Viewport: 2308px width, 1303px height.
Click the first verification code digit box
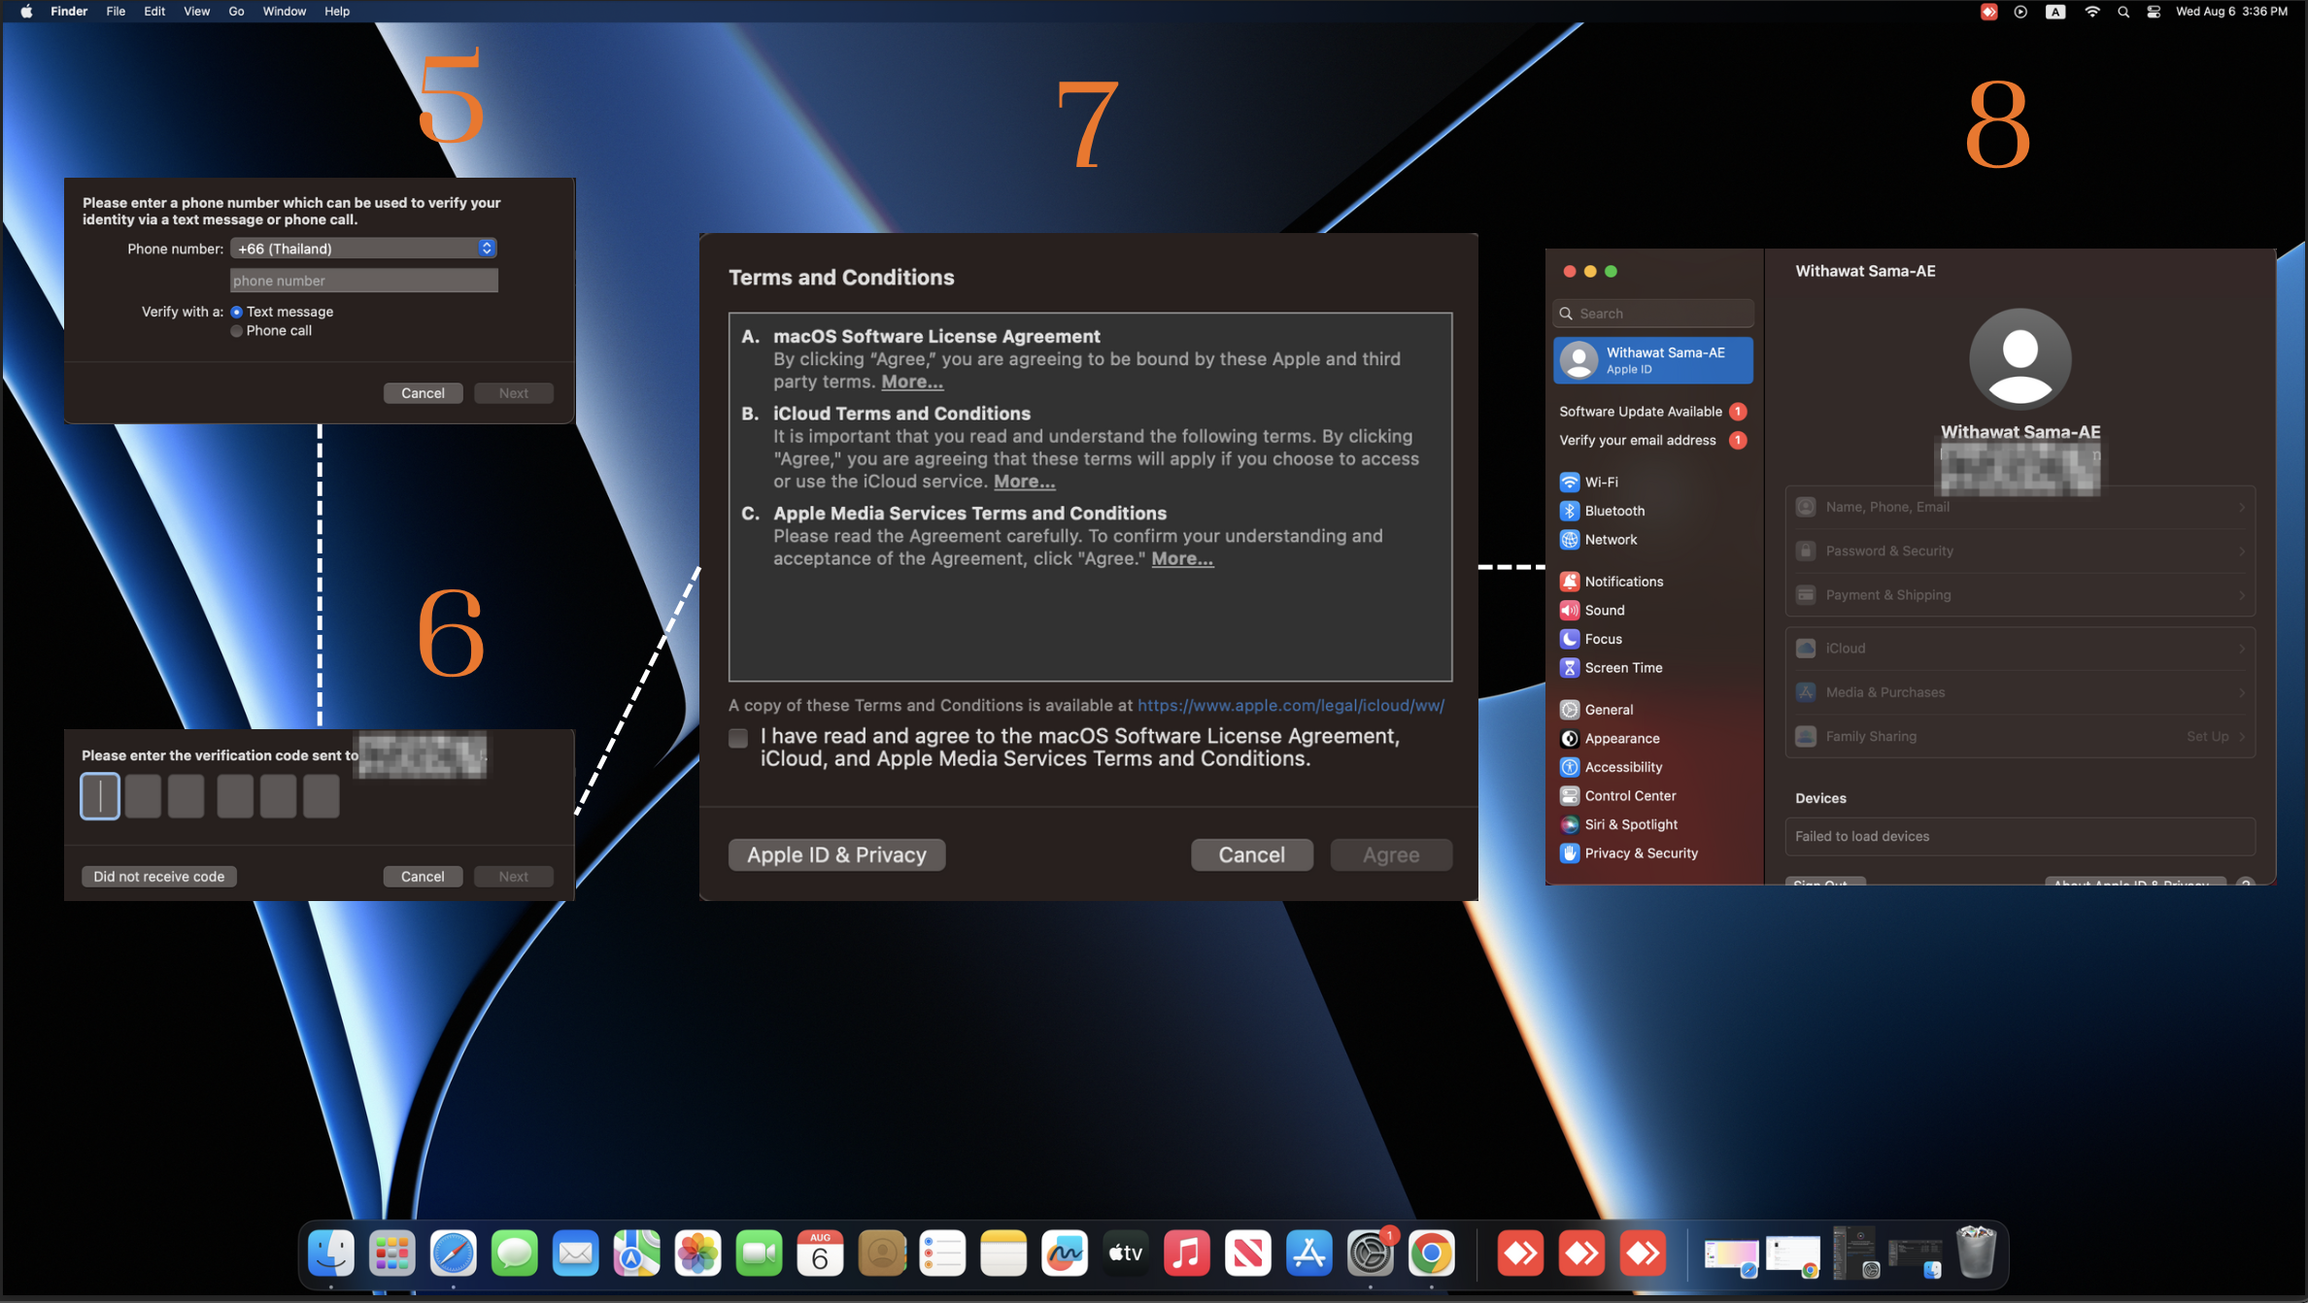[x=100, y=797]
